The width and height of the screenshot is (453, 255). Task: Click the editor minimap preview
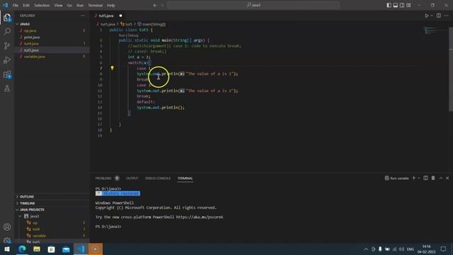(x=435, y=30)
